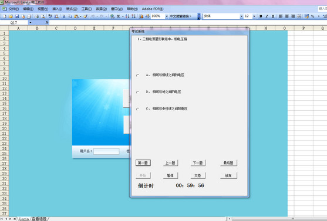Sort ascending with the A-Z icon
This screenshot has width=327, height=221.
(x=127, y=16)
